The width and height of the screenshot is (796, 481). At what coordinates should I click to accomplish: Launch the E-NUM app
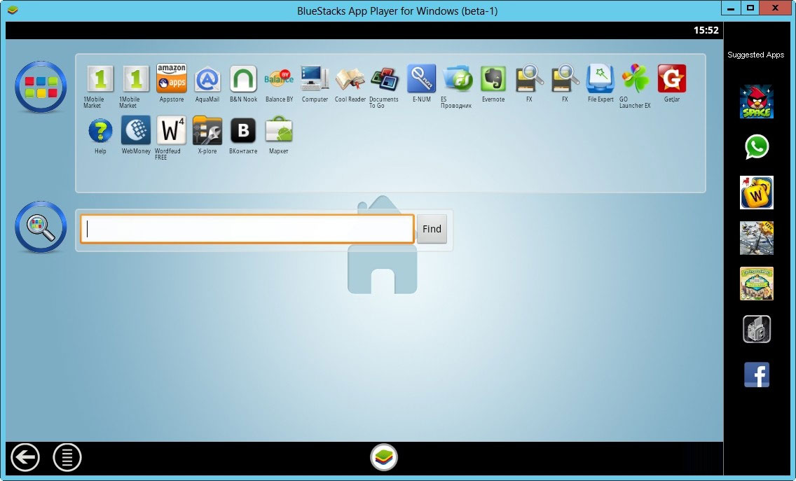pyautogui.click(x=421, y=78)
